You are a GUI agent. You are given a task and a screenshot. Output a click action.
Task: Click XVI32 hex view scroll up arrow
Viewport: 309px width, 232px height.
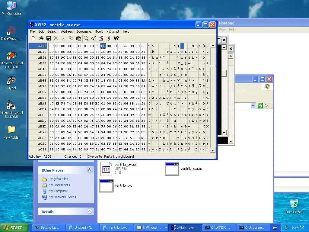click(213, 46)
